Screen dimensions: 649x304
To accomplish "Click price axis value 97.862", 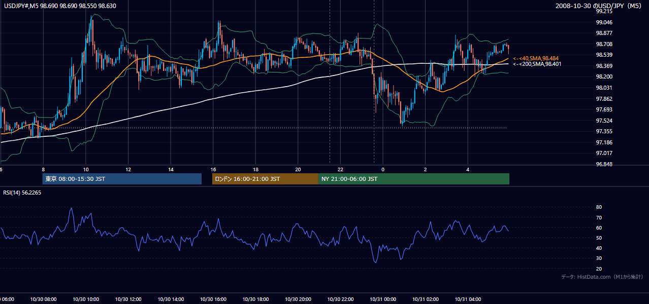I will 604,99.
